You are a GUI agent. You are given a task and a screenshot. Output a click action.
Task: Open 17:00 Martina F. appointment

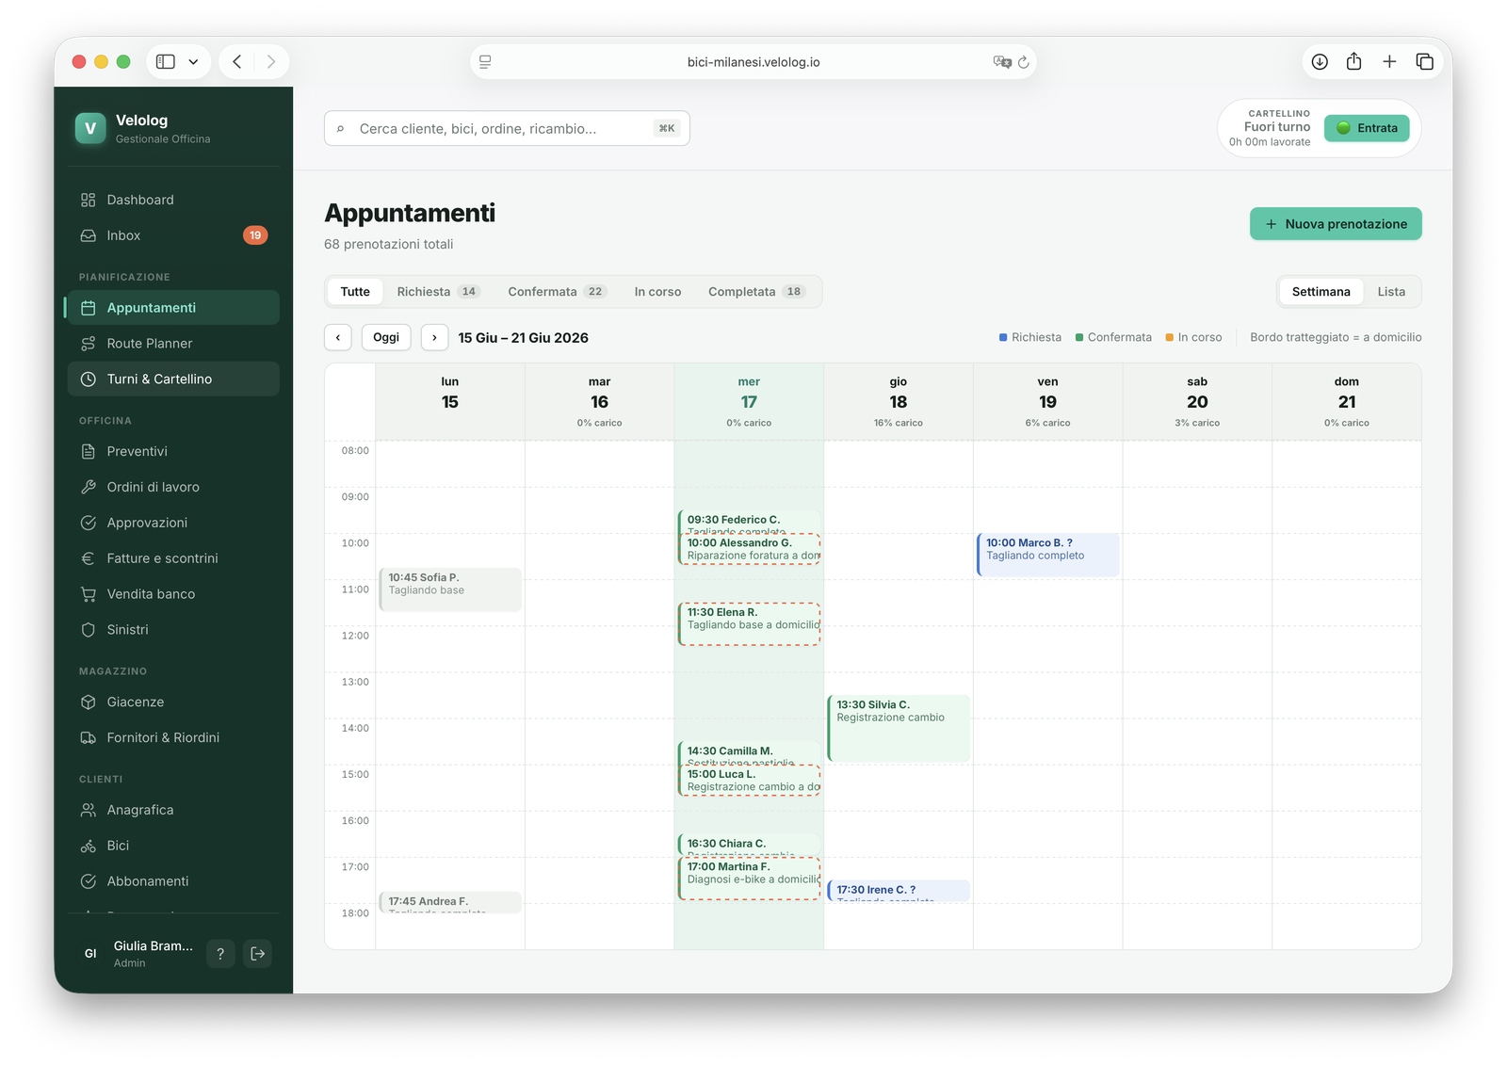[x=750, y=878]
